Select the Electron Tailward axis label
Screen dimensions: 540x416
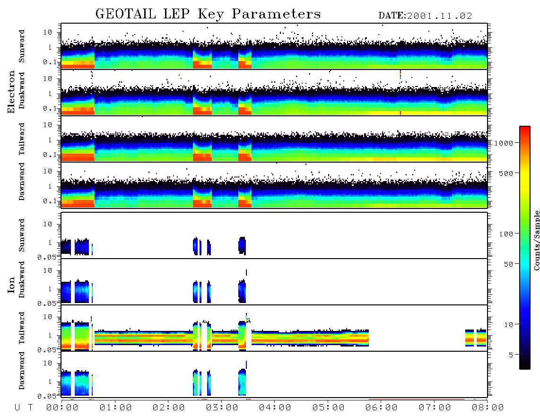[x=22, y=139]
